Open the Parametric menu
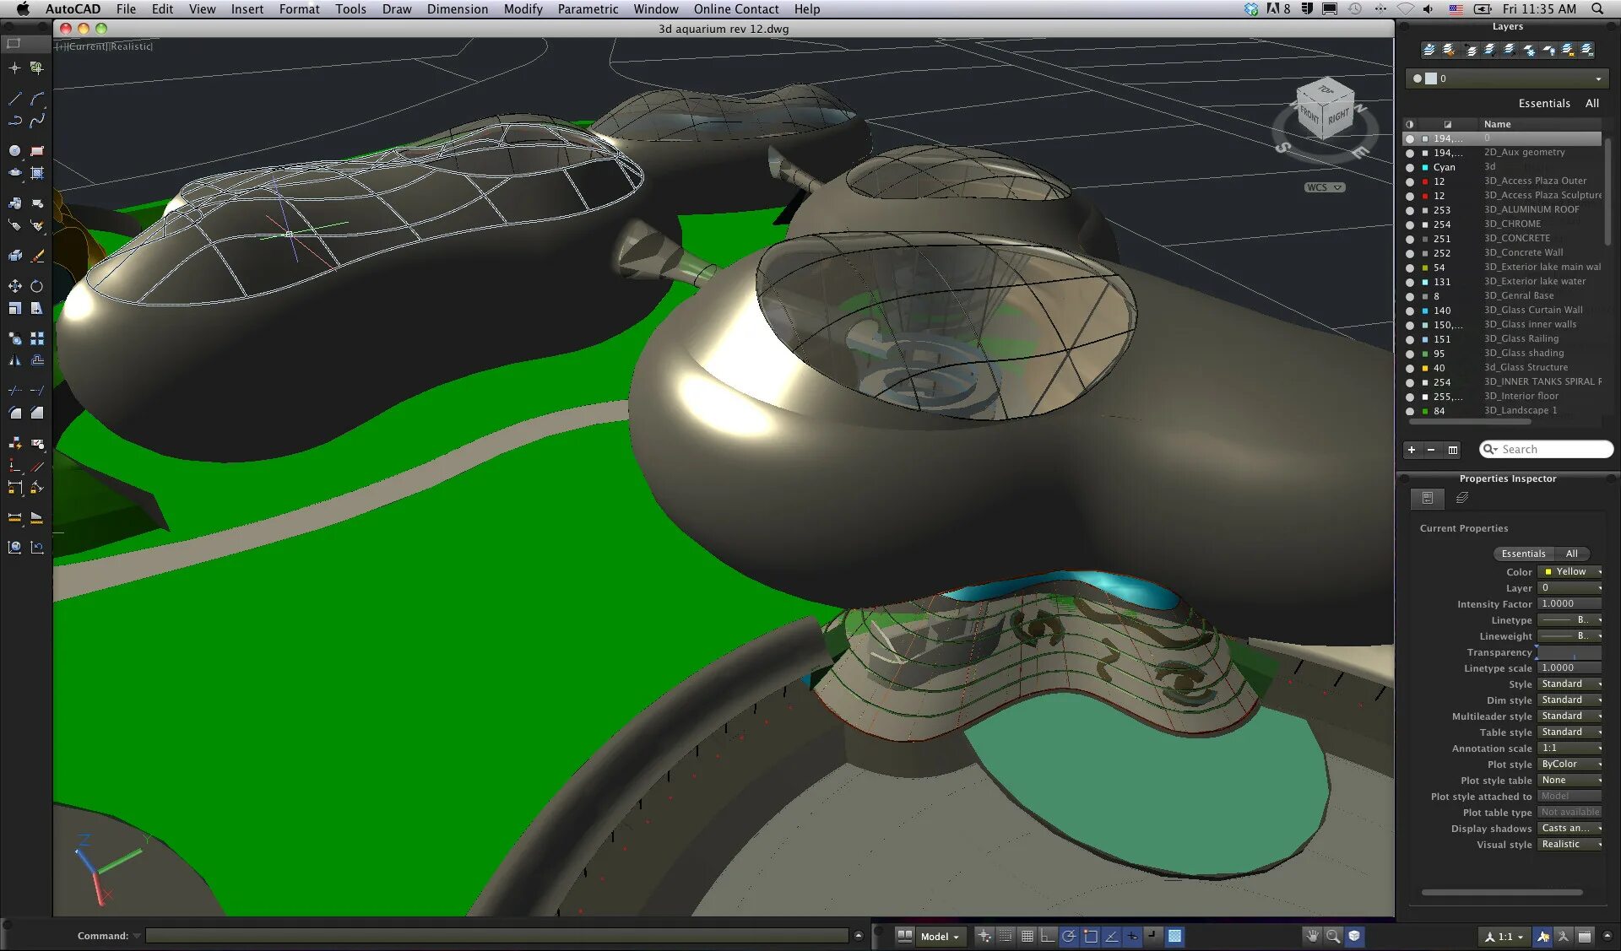This screenshot has width=1621, height=951. [588, 9]
